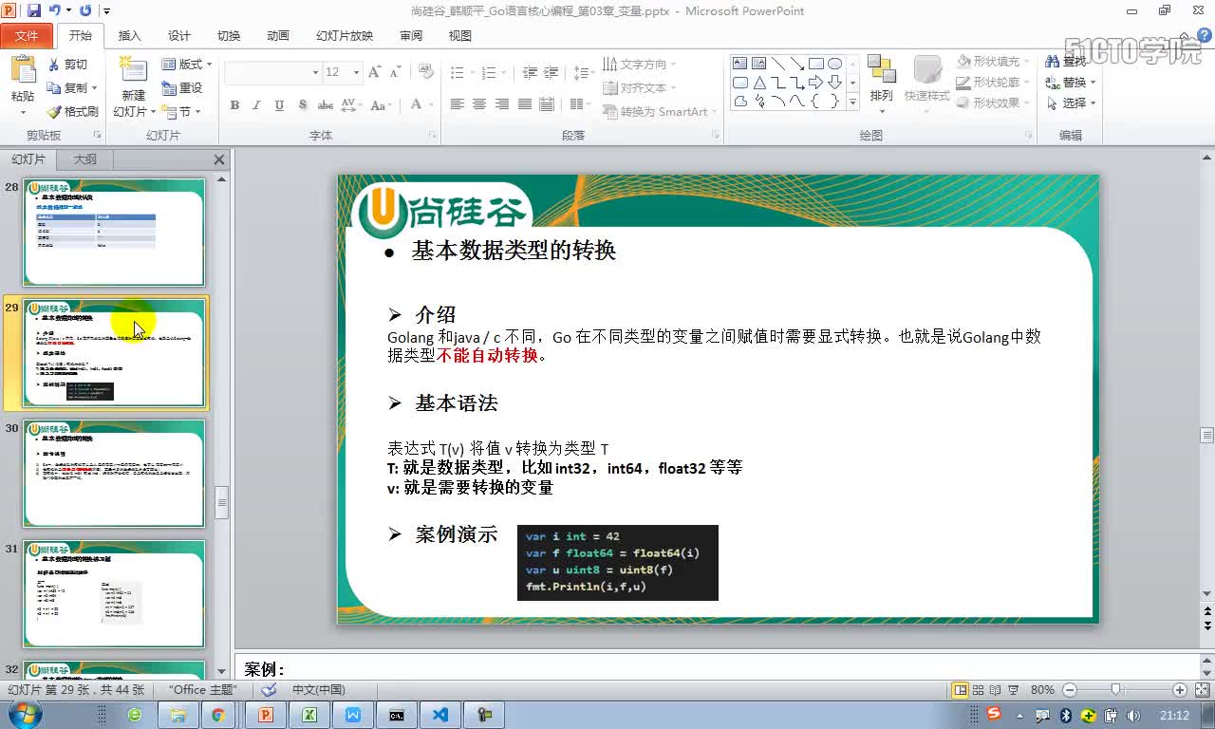The width and height of the screenshot is (1215, 729).
Task: Click the zoom in plus button
Action: (x=1179, y=690)
